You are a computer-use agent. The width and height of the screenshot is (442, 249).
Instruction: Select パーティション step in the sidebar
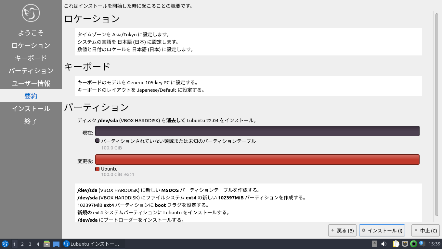[31, 71]
